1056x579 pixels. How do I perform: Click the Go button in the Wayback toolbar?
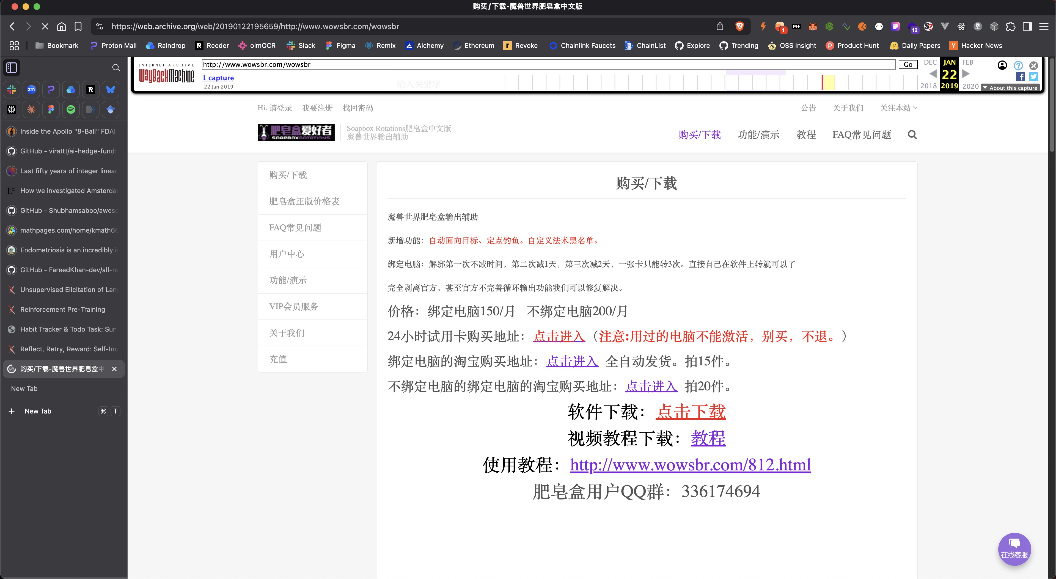(x=908, y=64)
